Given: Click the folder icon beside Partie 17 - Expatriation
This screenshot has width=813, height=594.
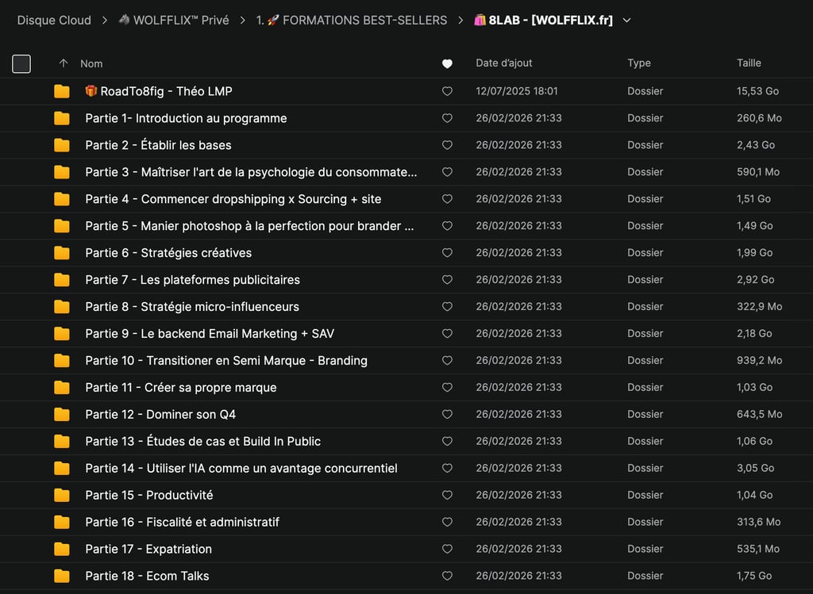Looking at the screenshot, I should (62, 549).
